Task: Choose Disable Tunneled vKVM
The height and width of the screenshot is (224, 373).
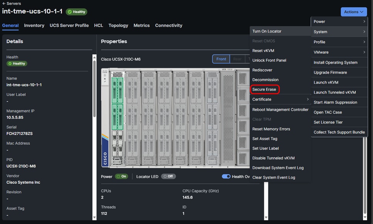Action: click(x=280, y=158)
